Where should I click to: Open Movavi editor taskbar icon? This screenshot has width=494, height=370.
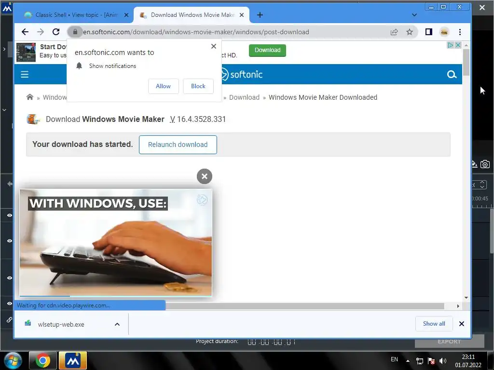point(73,360)
